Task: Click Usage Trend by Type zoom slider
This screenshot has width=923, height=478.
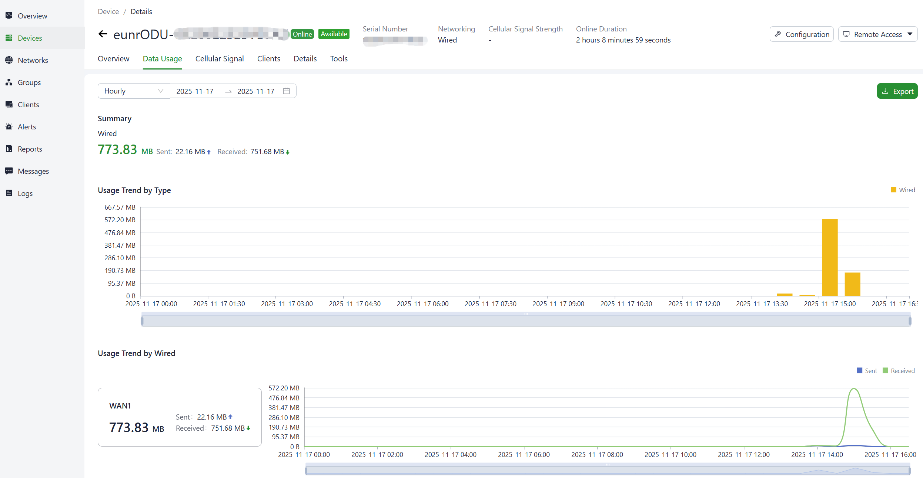Action: [x=526, y=320]
